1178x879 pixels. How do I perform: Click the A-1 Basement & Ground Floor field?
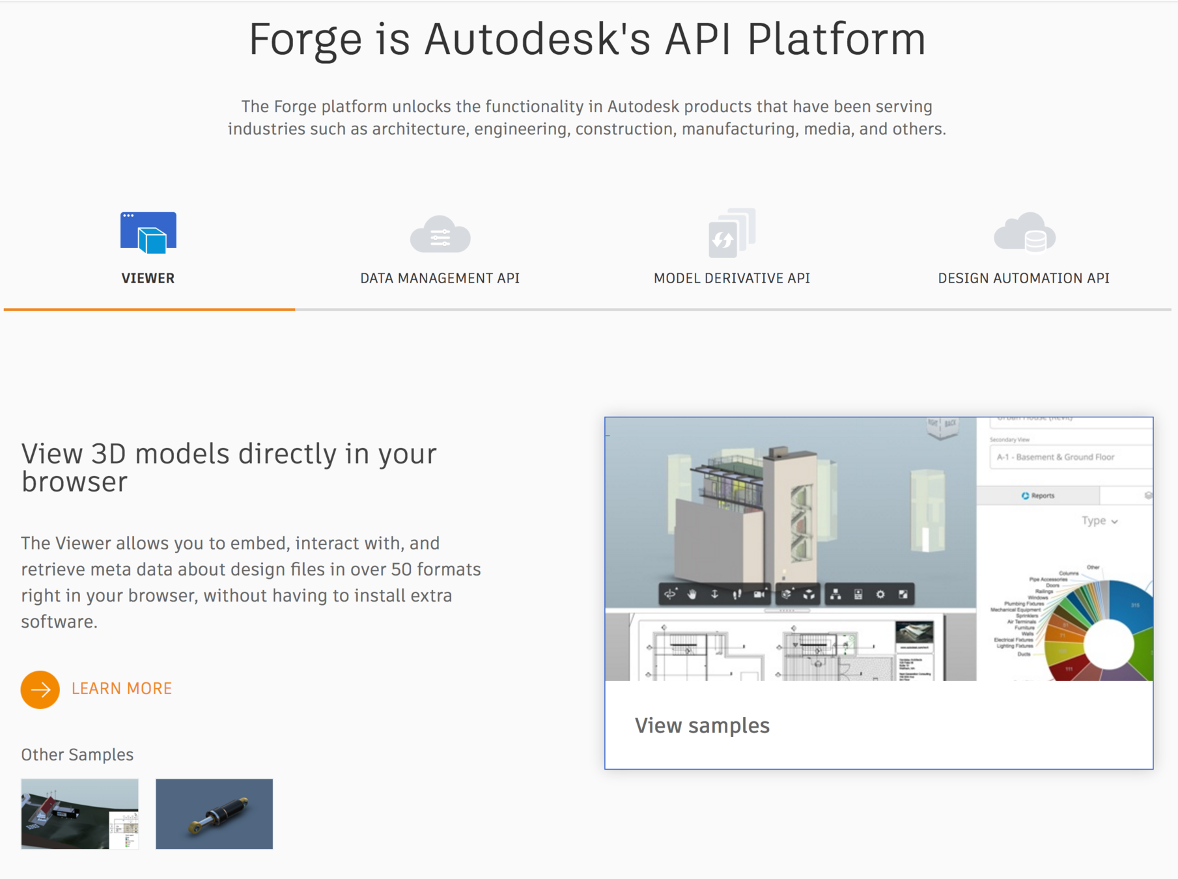click(1071, 457)
